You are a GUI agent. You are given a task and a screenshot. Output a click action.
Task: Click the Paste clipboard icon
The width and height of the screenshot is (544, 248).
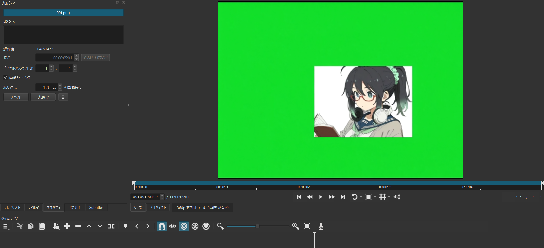click(x=42, y=226)
